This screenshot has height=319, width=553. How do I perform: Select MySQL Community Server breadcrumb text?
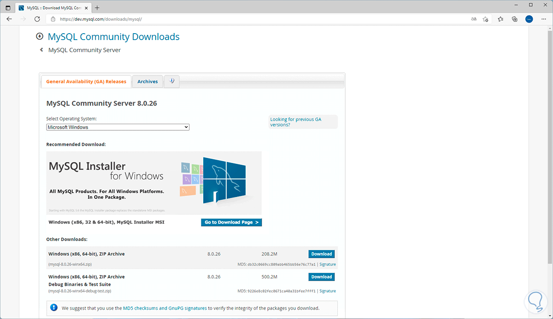pyautogui.click(x=84, y=50)
